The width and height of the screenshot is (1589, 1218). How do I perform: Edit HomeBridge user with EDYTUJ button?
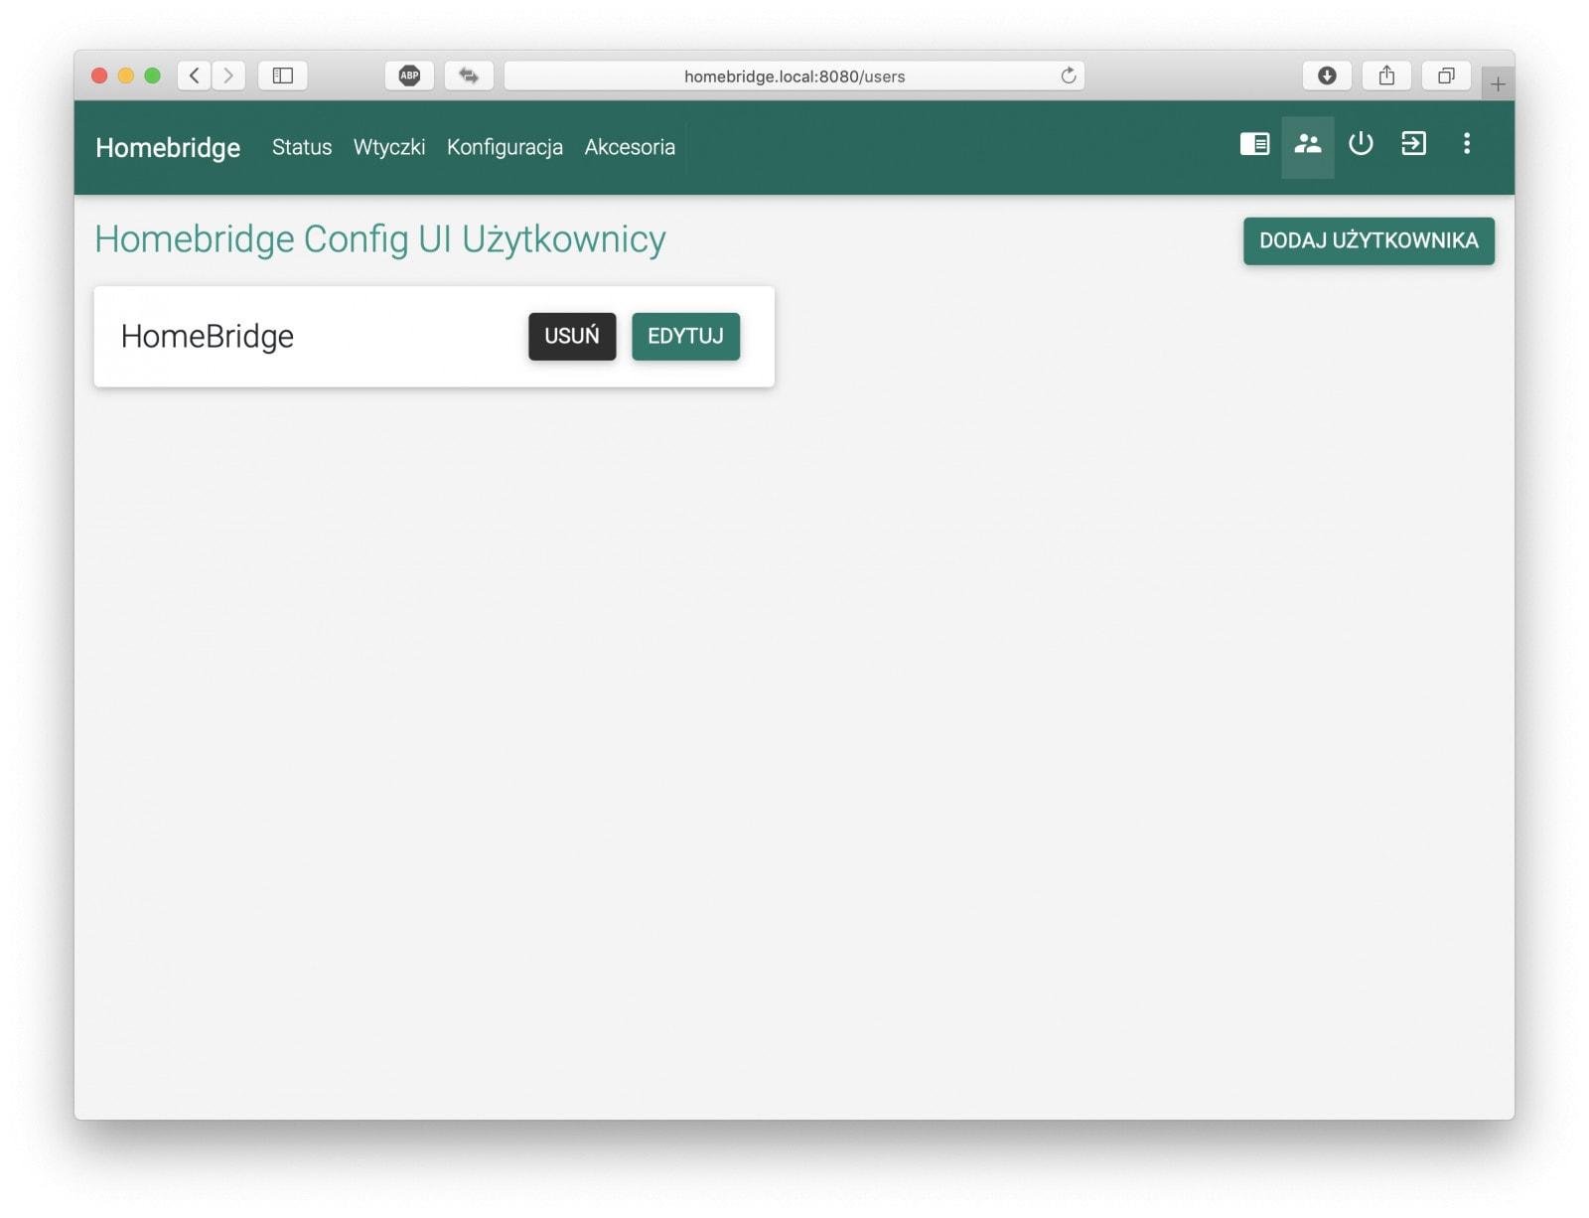[685, 336]
